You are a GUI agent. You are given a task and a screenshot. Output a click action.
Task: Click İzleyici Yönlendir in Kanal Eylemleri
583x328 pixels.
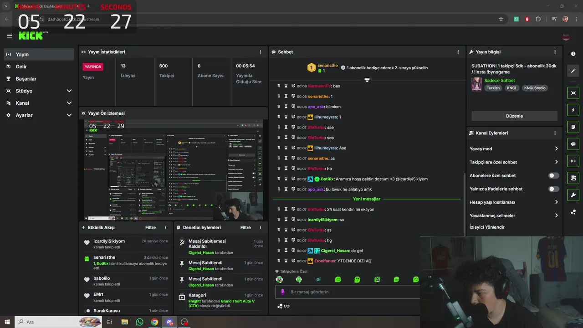487,227
